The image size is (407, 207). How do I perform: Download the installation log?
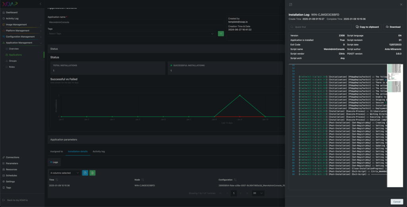pos(393,27)
